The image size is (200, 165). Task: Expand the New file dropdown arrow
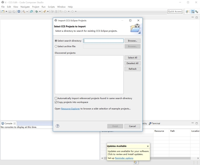click(x=6, y=12)
